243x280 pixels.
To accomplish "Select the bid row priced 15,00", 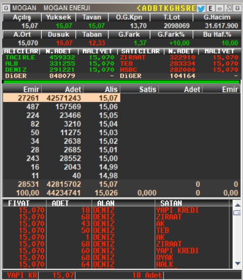I will point(61,158).
